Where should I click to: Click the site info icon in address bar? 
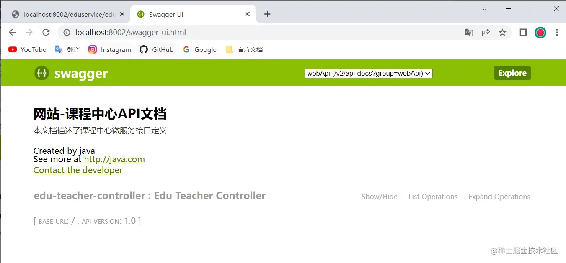[67, 32]
